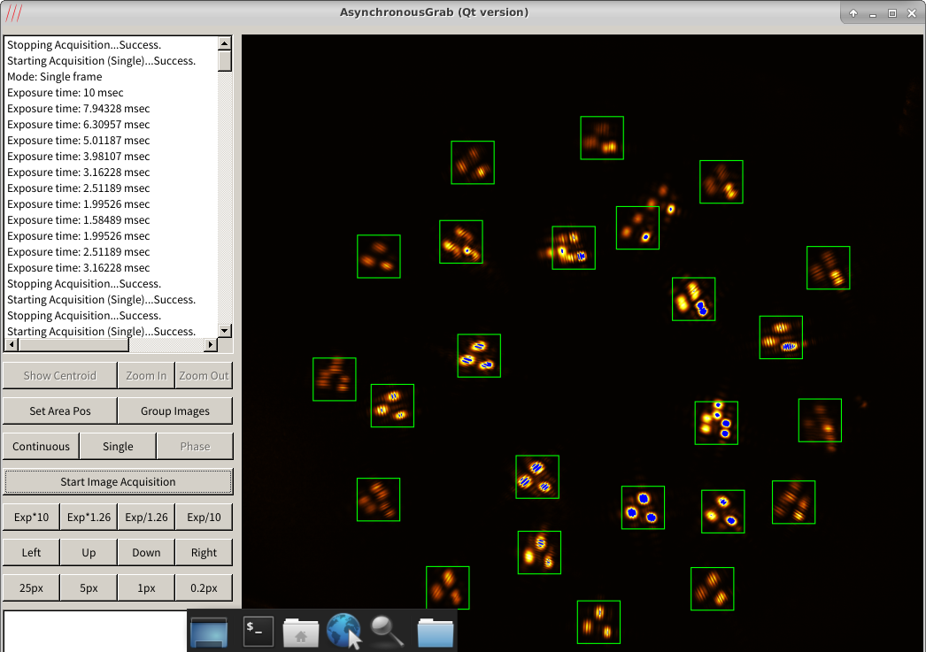Viewport: 926px width, 652px height.
Task: Click the Right move button
Action: [x=204, y=553]
